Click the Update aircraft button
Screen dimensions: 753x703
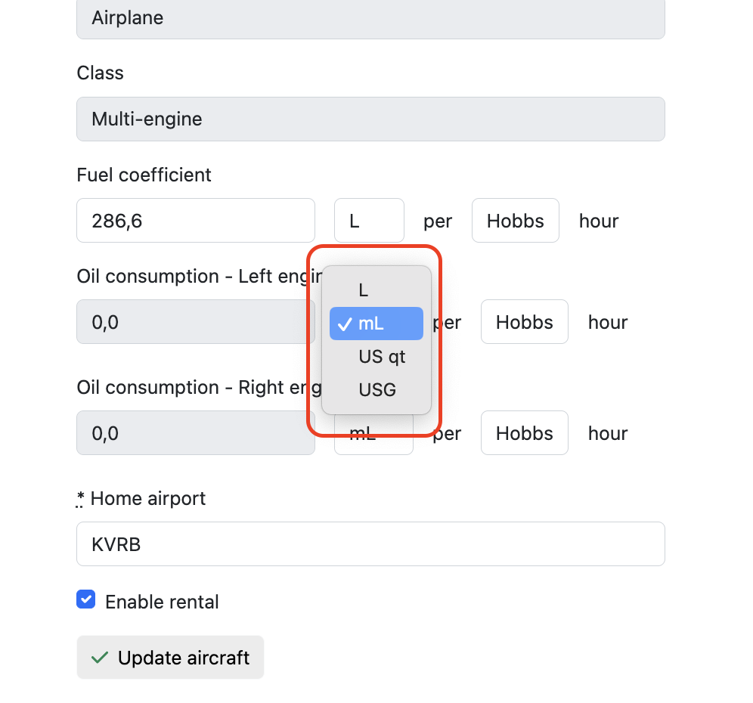[x=170, y=658]
